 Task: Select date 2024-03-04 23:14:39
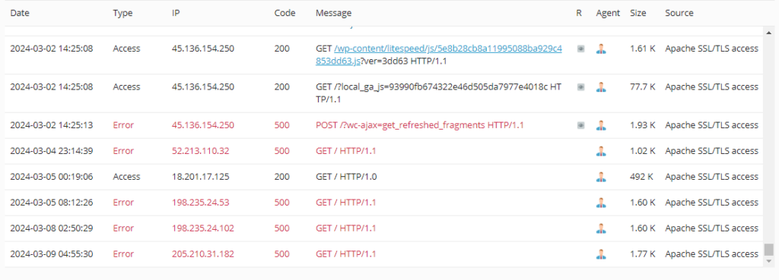(51, 151)
